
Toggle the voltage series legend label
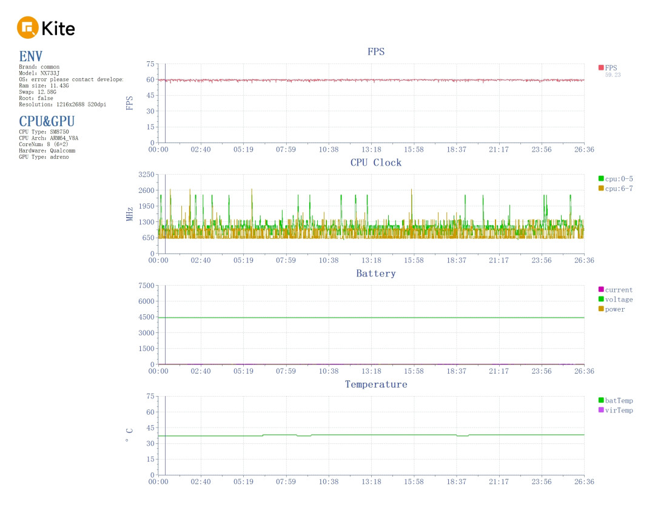pyautogui.click(x=619, y=300)
